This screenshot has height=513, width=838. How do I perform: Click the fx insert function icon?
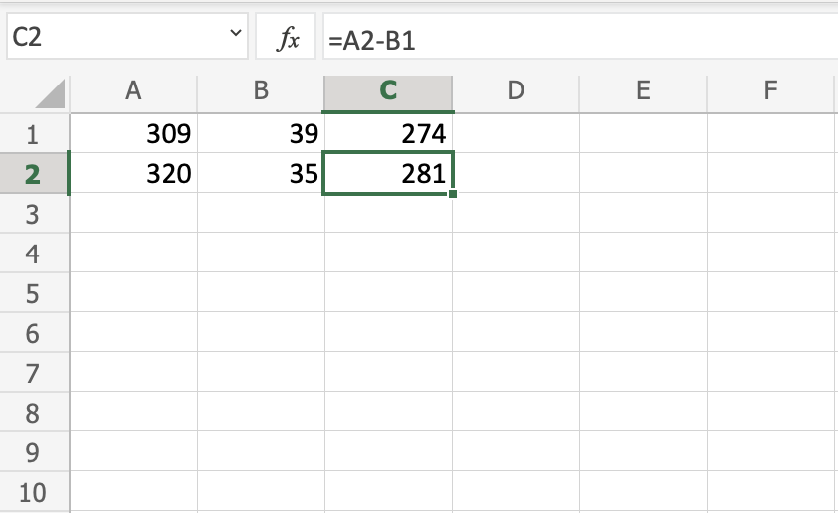(288, 39)
